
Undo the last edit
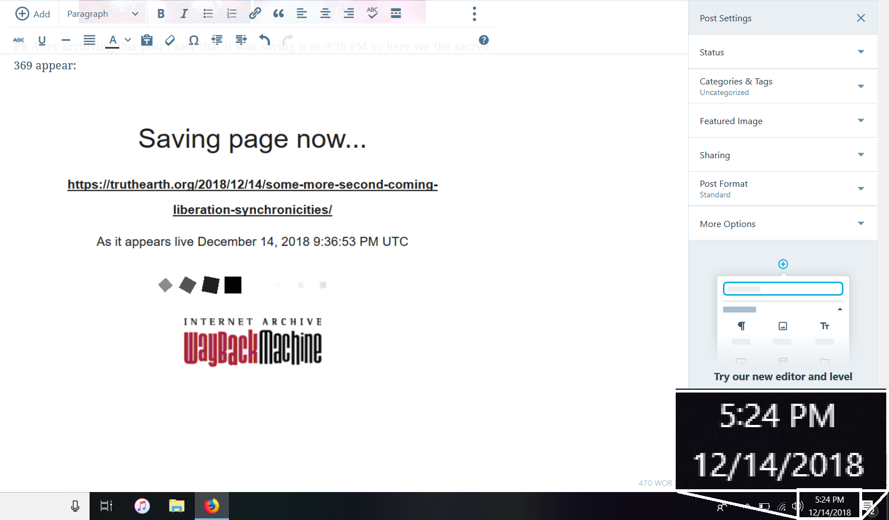264,40
